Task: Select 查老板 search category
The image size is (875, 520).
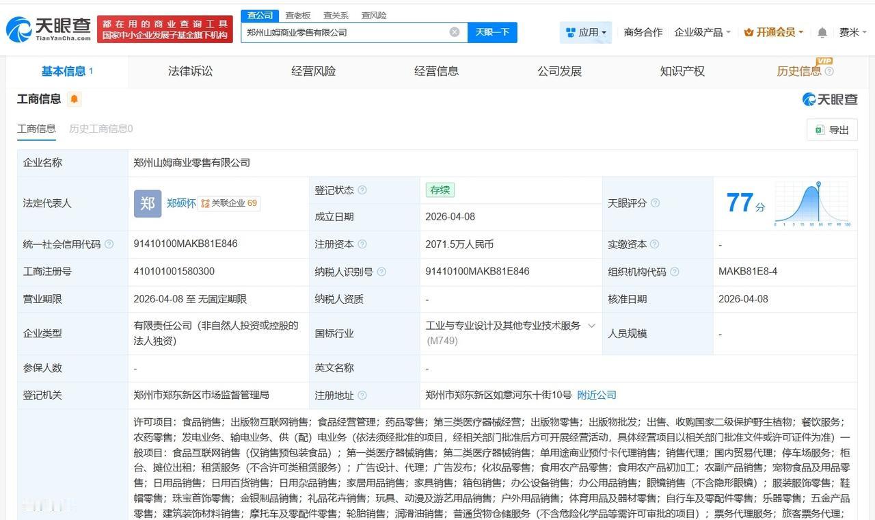Action: point(299,14)
